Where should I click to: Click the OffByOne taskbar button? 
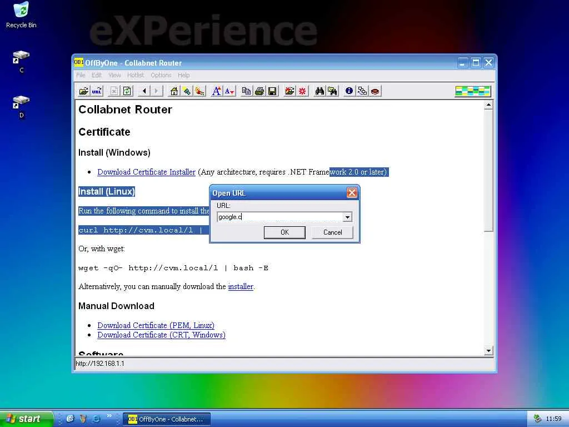166,419
